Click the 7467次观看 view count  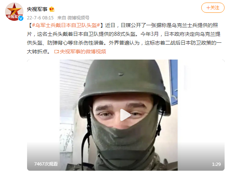point(46,164)
